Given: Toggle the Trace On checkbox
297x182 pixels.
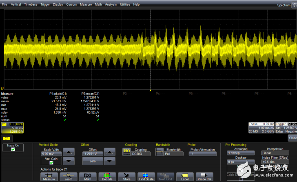Looking at the screenshot, I should click(13, 150).
